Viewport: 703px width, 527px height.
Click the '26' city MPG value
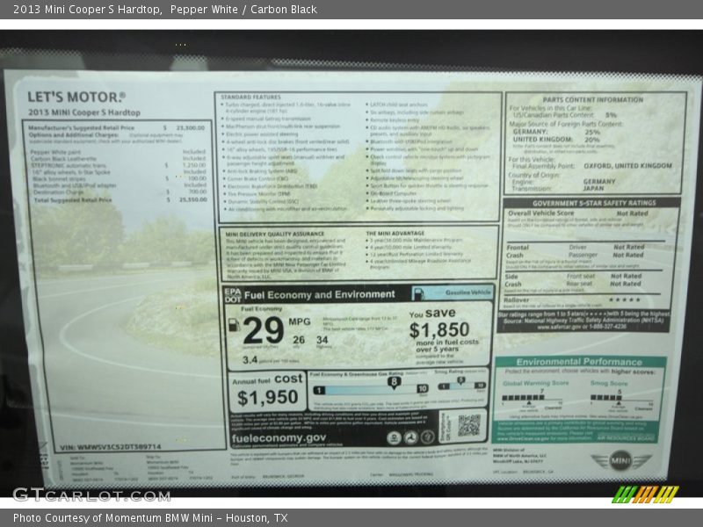299,340
